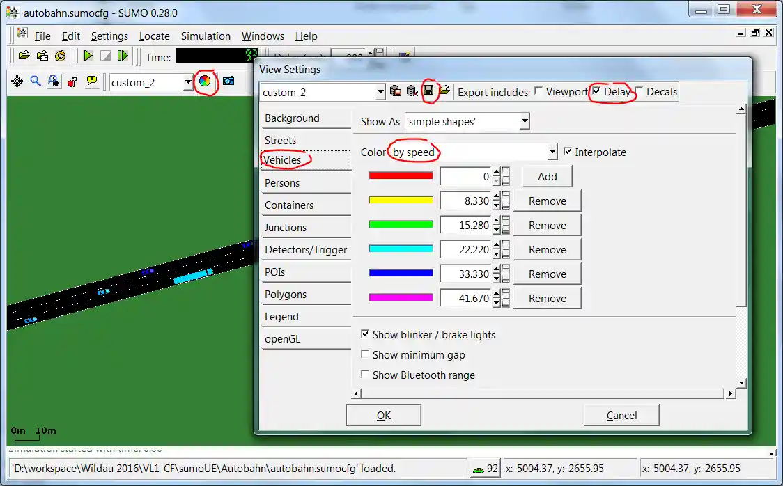783x486 pixels.
Task: Open the Show As 'simple shapes' dropdown
Action: (x=525, y=121)
